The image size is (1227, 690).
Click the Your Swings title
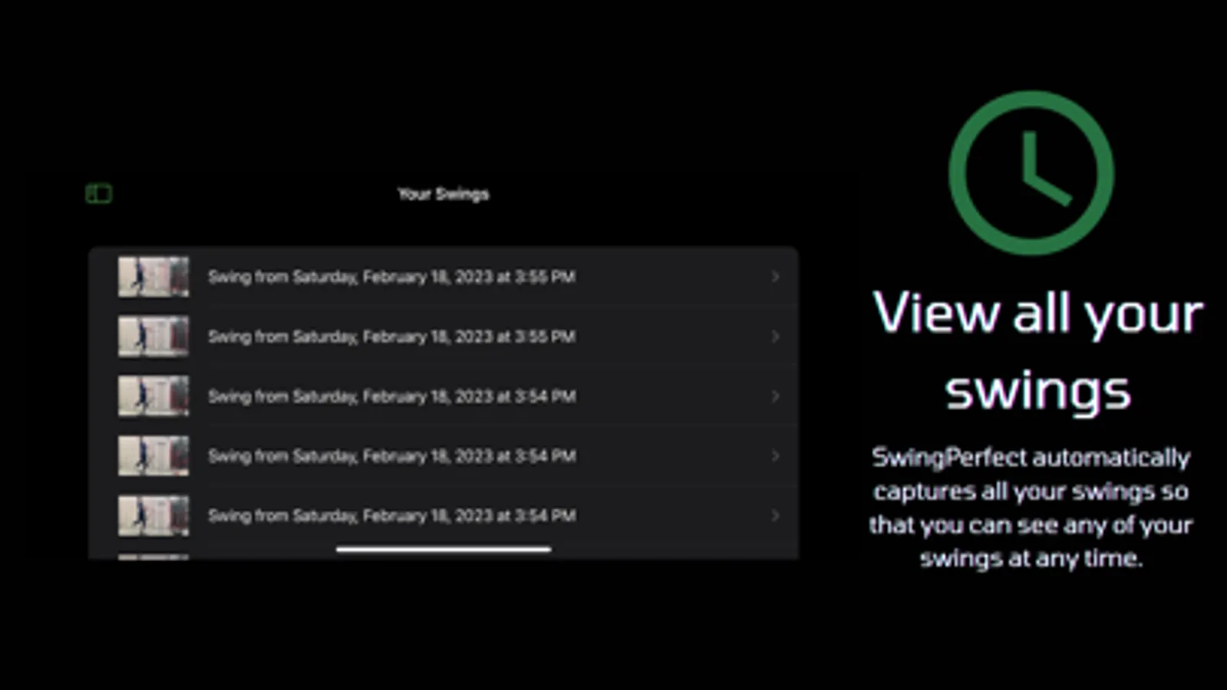pyautogui.click(x=444, y=194)
